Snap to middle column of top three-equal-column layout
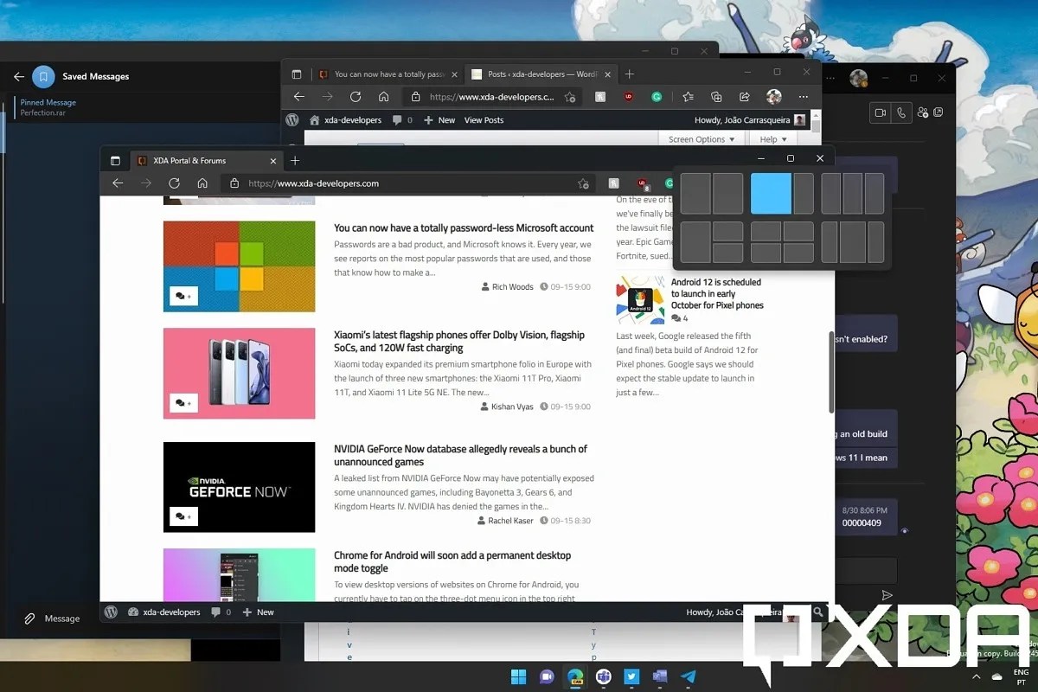The width and height of the screenshot is (1038, 692). (x=853, y=193)
